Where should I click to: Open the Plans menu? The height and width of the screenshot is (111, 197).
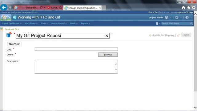[x=44, y=23]
